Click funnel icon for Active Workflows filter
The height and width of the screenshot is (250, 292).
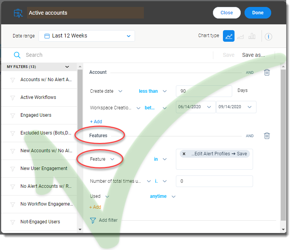point(13,98)
